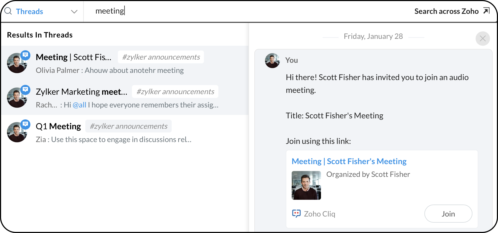Click thread badge icon on first result avatar

tap(26, 55)
